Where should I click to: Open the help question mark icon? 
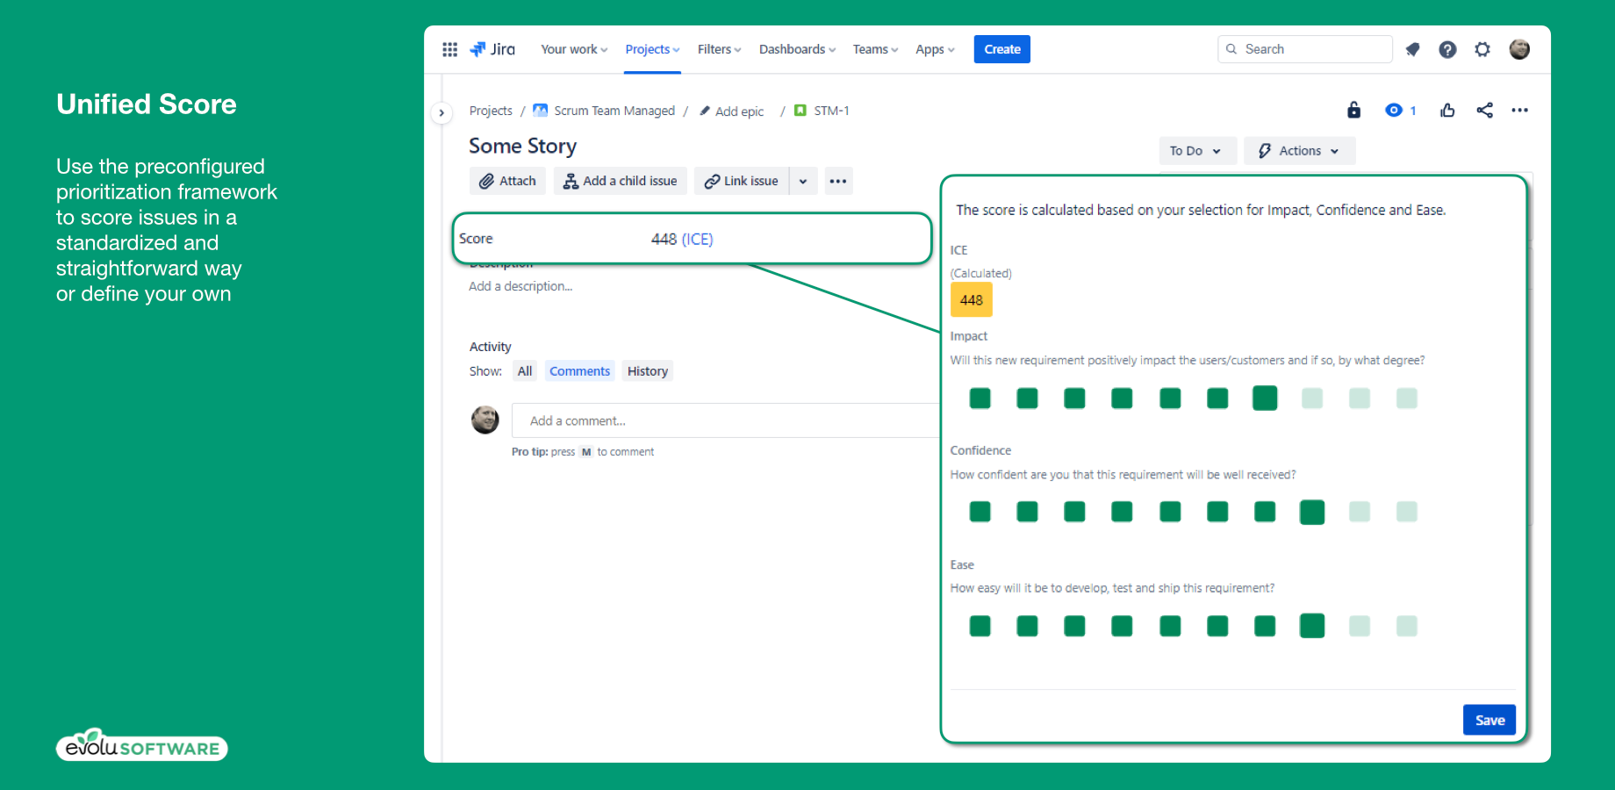1447,49
